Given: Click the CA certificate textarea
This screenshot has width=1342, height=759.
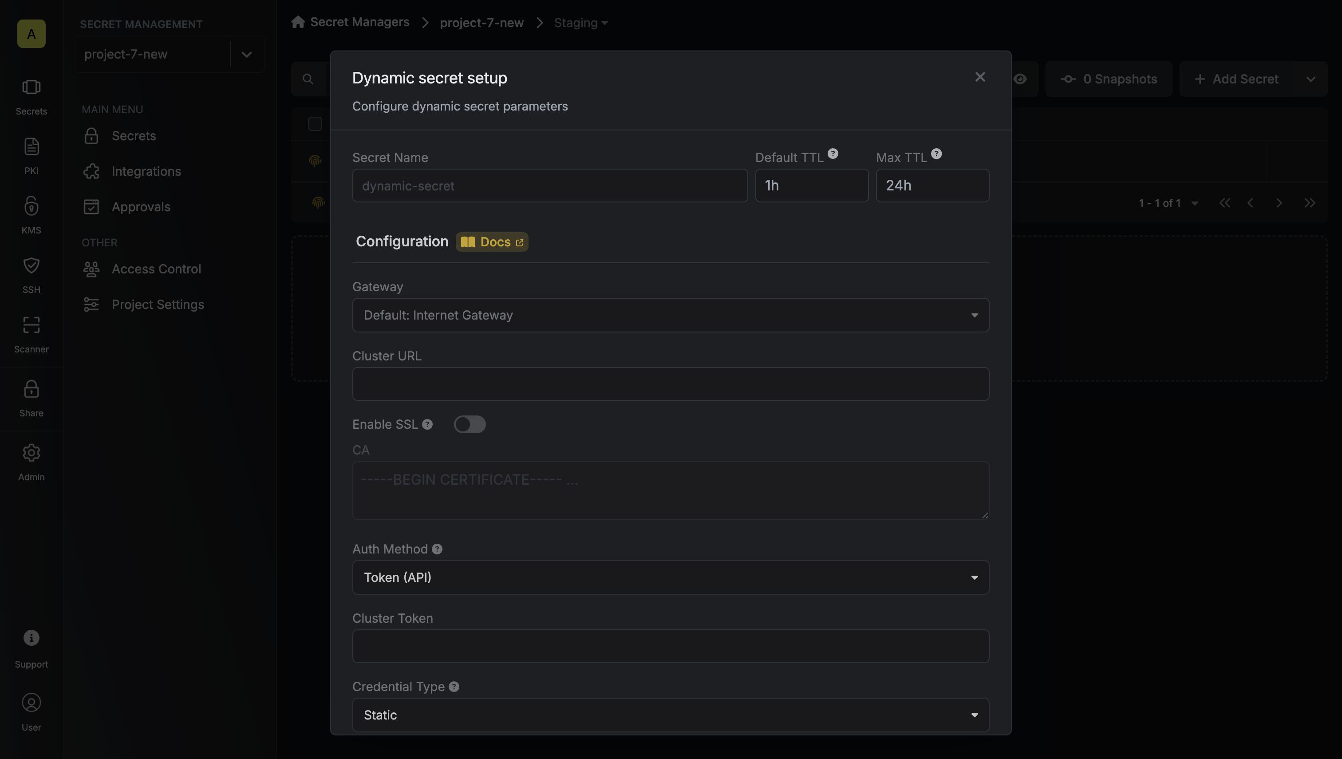Looking at the screenshot, I should (671, 490).
